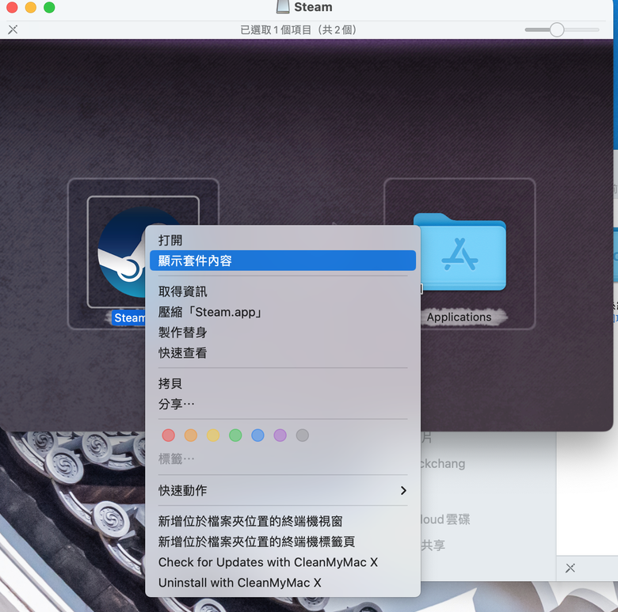618x612 pixels.
Task: Choose 新增位於檔案夾位置的終端機標籤頁
Action: point(283,542)
